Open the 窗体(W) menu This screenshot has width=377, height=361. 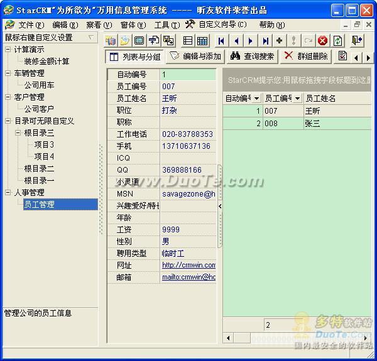(133, 24)
